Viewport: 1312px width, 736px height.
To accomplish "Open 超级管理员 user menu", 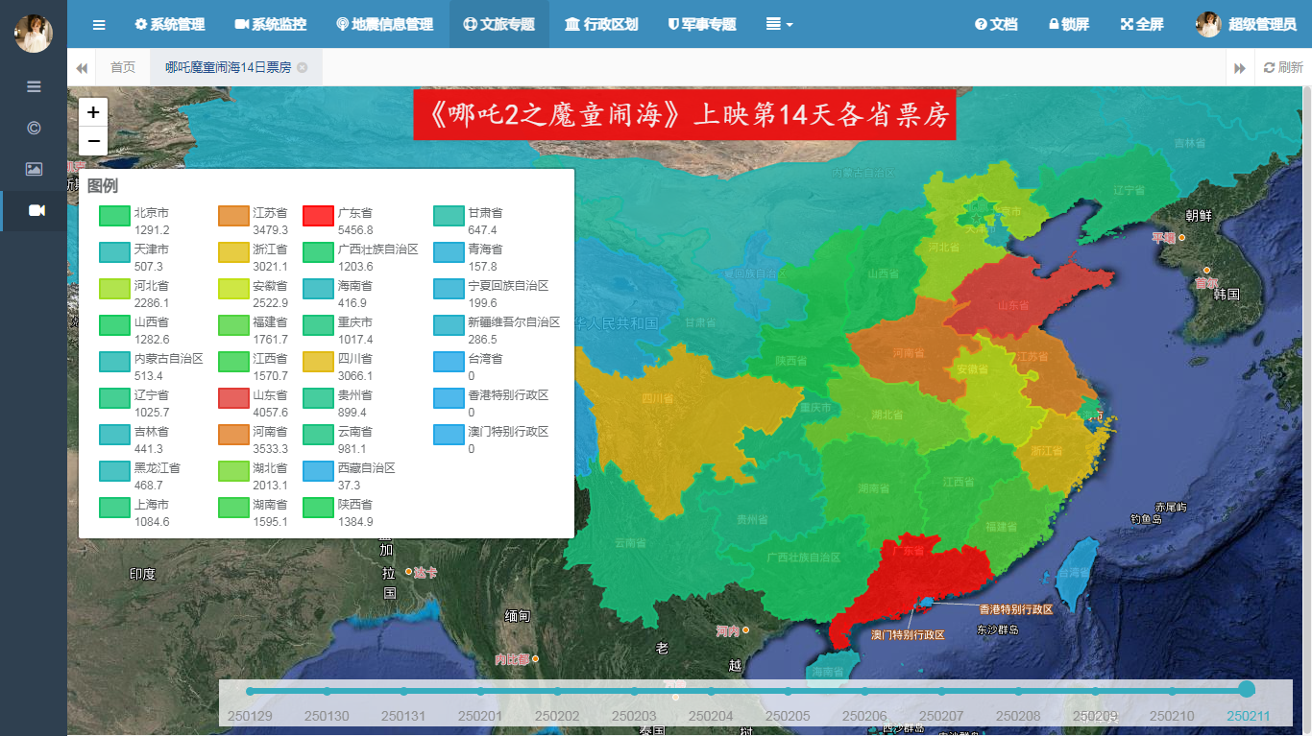I will 1246,24.
